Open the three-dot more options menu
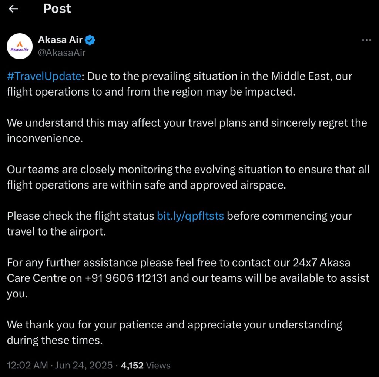Image resolution: width=379 pixels, height=377 pixels. [x=366, y=40]
